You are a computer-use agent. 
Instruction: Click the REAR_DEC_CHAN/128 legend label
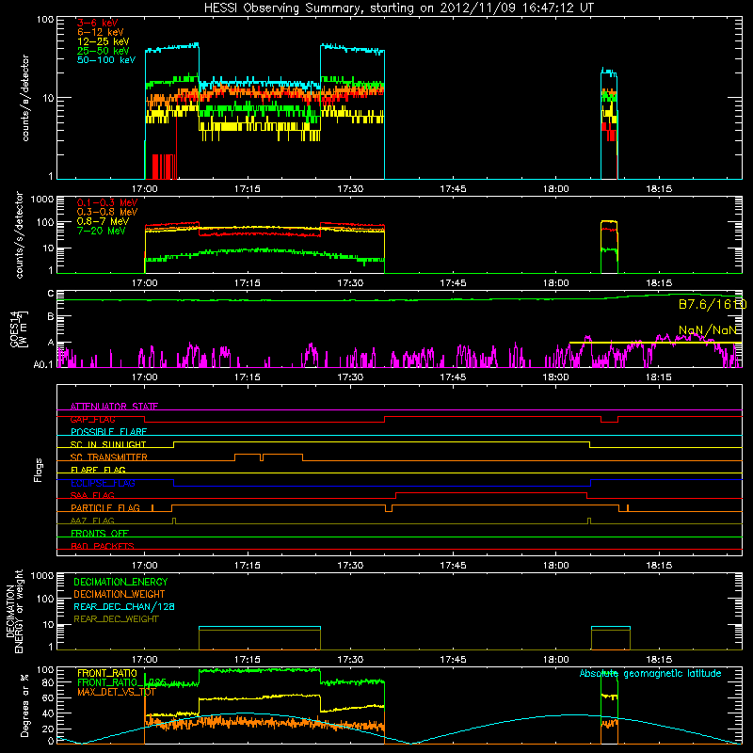(x=124, y=606)
